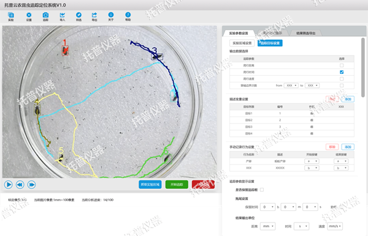Uncheck the checked 爬行时间 checkbox
Viewport: 368px width, 236px height.
point(342,72)
